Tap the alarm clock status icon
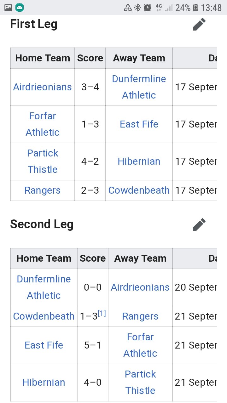The image size is (227, 403). point(147,8)
